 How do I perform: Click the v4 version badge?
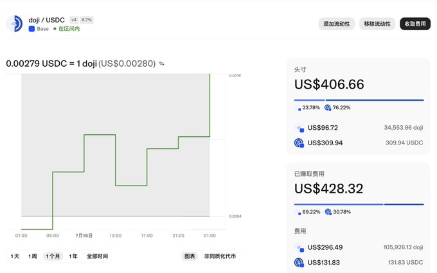tap(74, 20)
